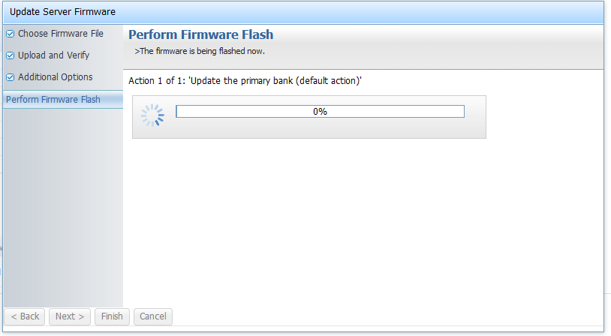Click the empty area below the progress panel
The height and width of the screenshot is (336, 611).
click(360, 225)
